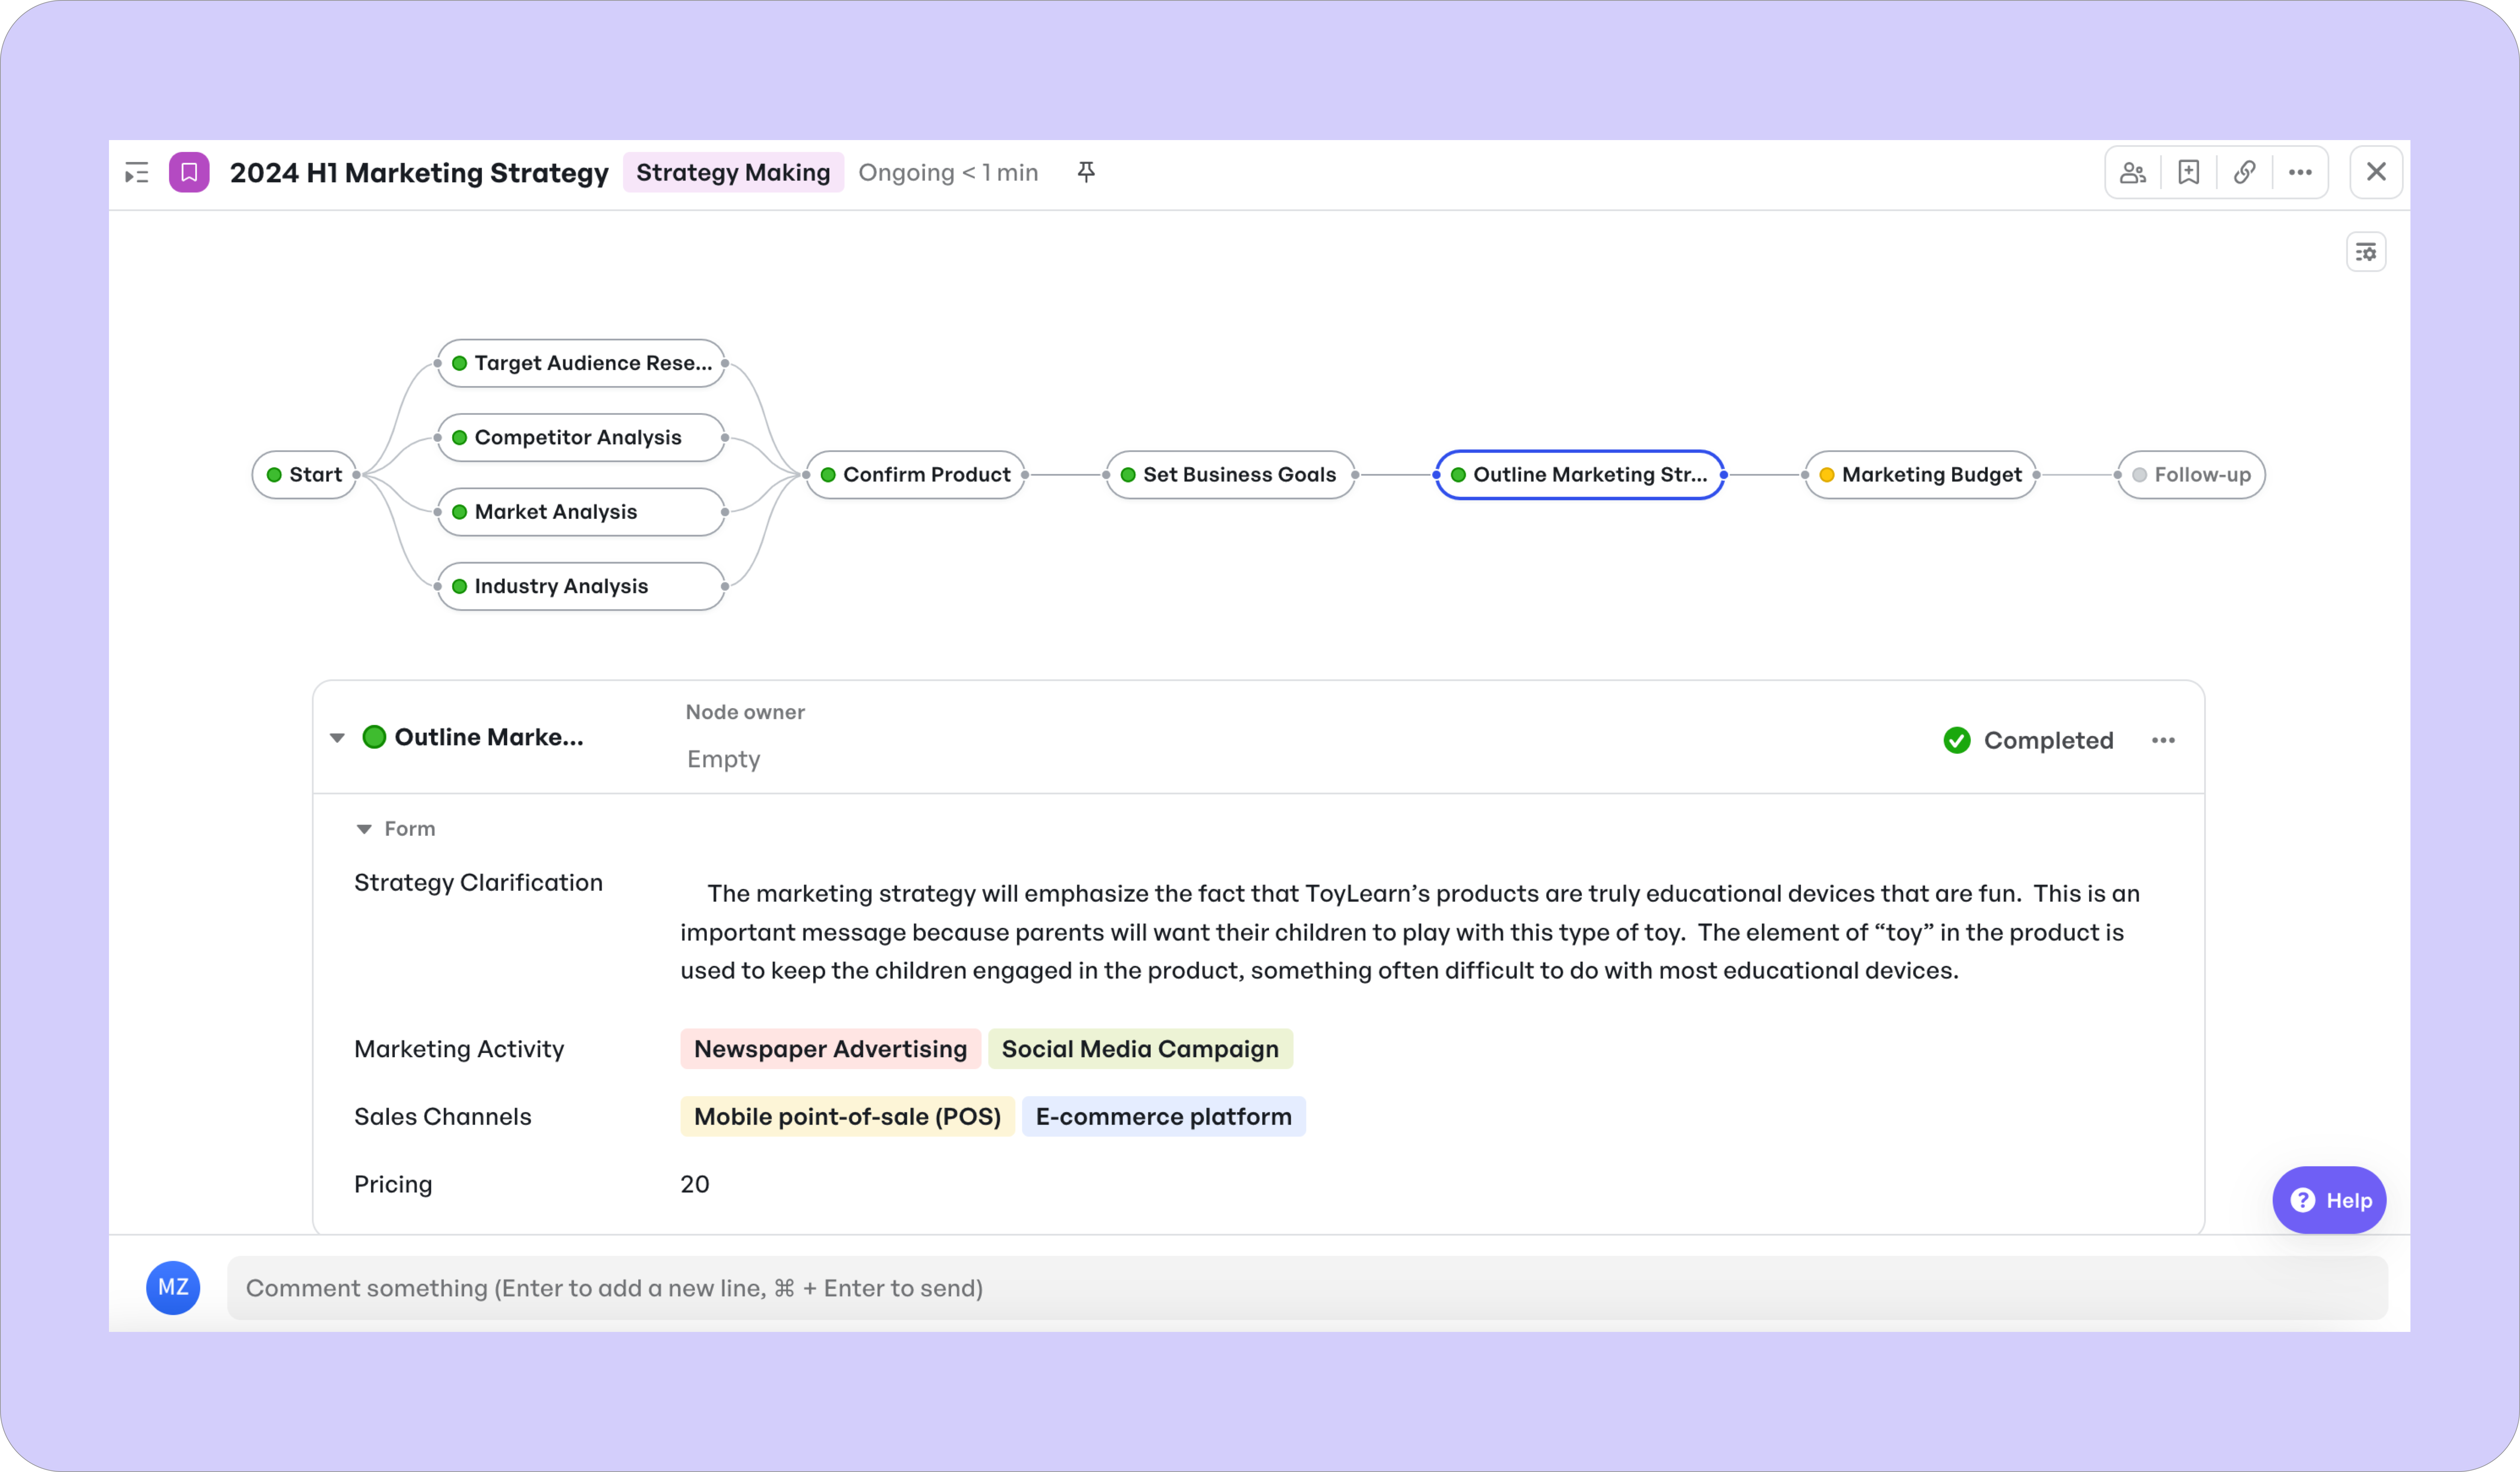This screenshot has height=1472, width=2520.
Task: Select the Outline Marketing Strategy node
Action: pos(1580,475)
